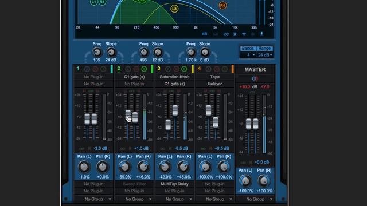Toggle the red round button on band 4

coord(217,69)
